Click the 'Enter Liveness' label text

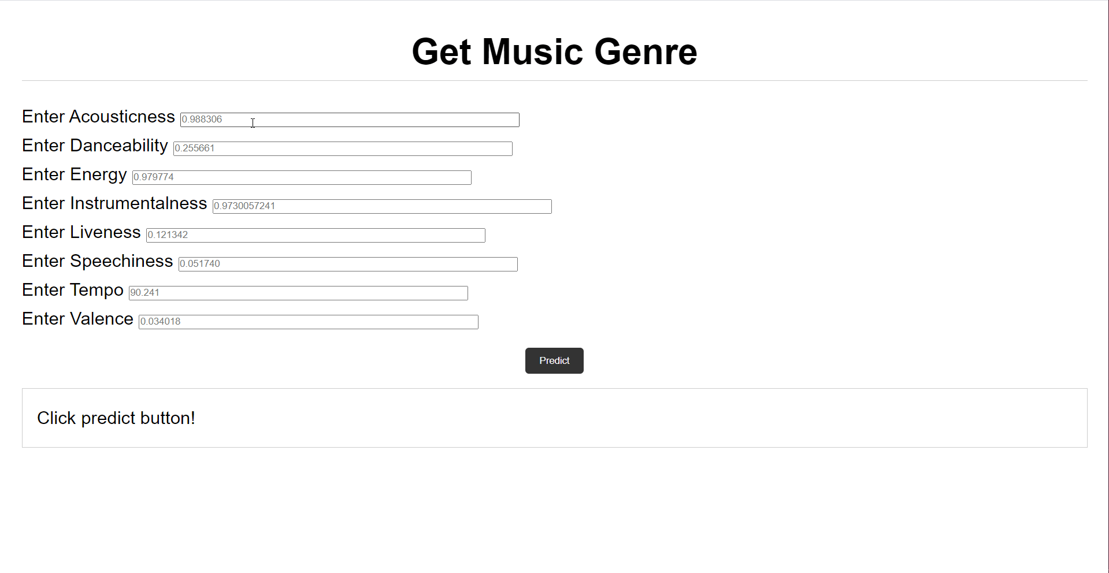point(81,232)
